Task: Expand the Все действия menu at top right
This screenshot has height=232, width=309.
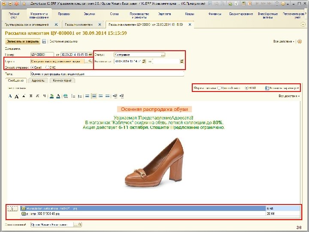Action: pyautogui.click(x=283, y=42)
